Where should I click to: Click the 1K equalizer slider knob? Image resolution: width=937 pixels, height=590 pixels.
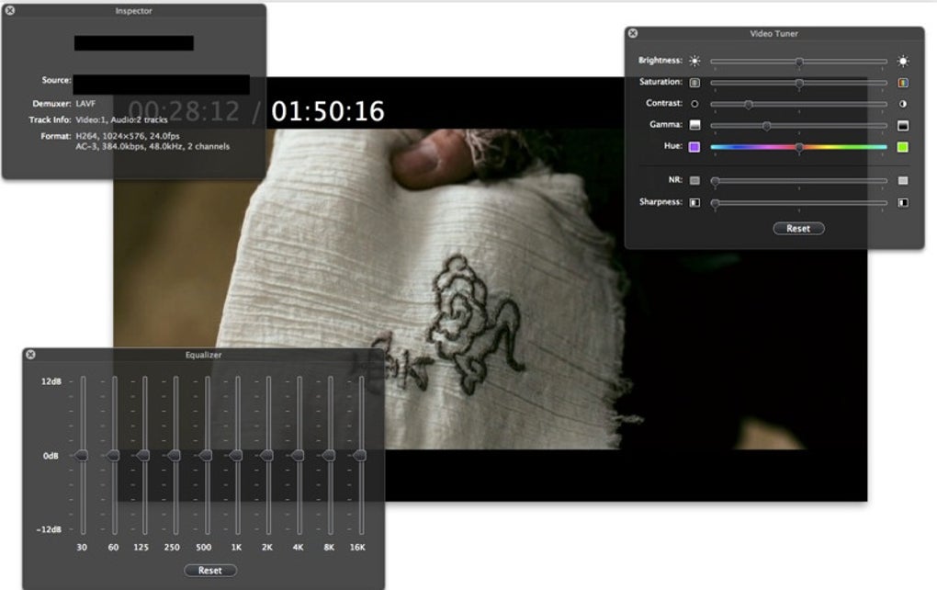[x=236, y=456]
